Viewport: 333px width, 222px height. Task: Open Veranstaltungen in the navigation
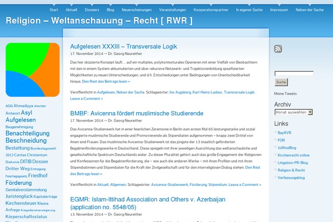(x=173, y=10)
